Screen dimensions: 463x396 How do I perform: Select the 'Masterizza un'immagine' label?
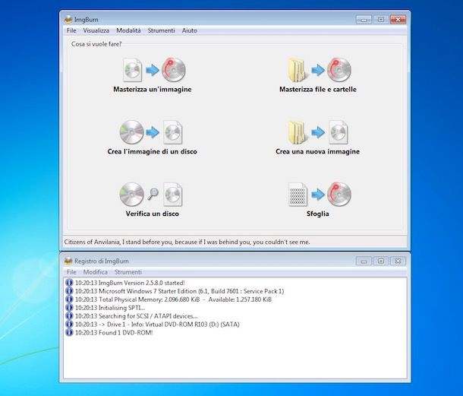pyautogui.click(x=153, y=90)
